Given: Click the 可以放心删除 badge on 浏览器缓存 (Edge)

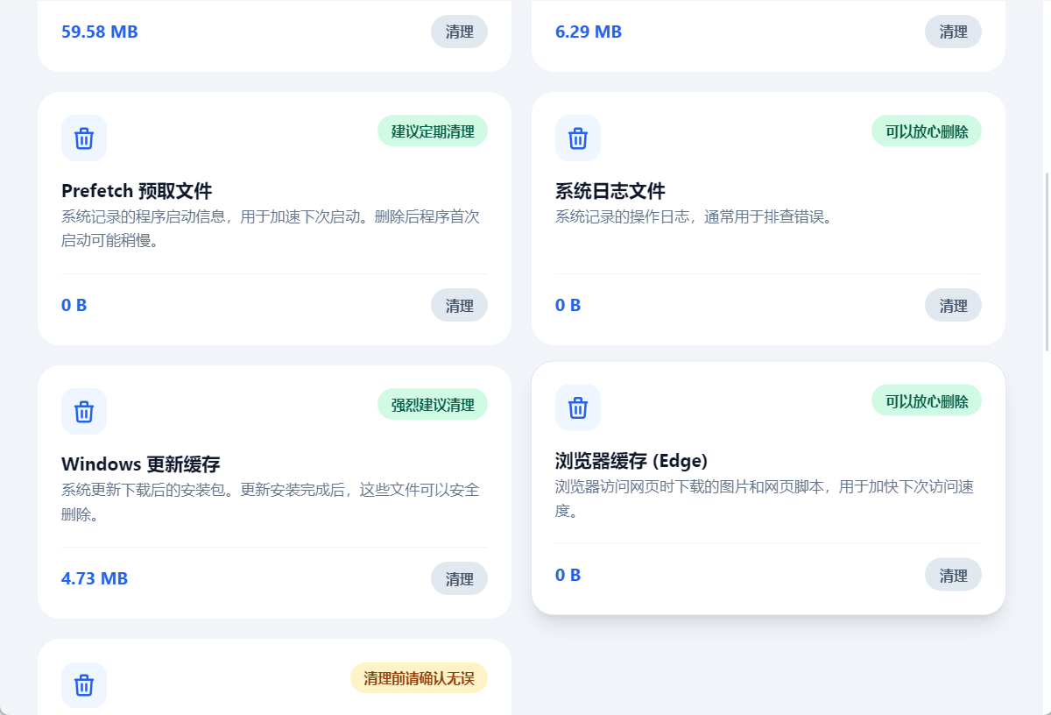Looking at the screenshot, I should 927,401.
